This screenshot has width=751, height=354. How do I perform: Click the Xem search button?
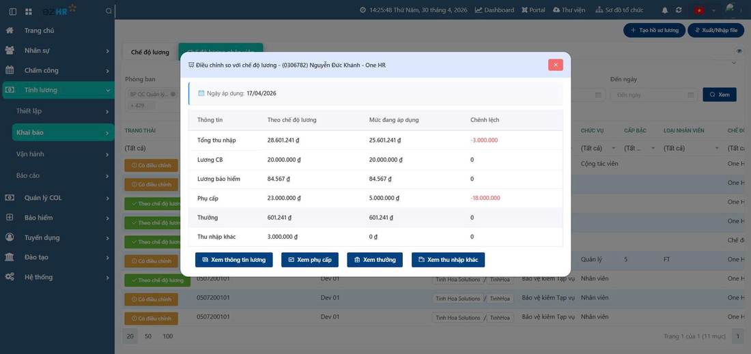point(720,95)
